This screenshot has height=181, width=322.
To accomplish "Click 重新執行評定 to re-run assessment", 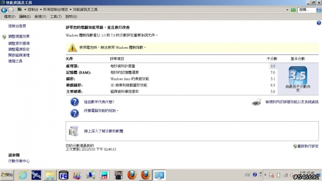I will pyautogui.click(x=308, y=146).
